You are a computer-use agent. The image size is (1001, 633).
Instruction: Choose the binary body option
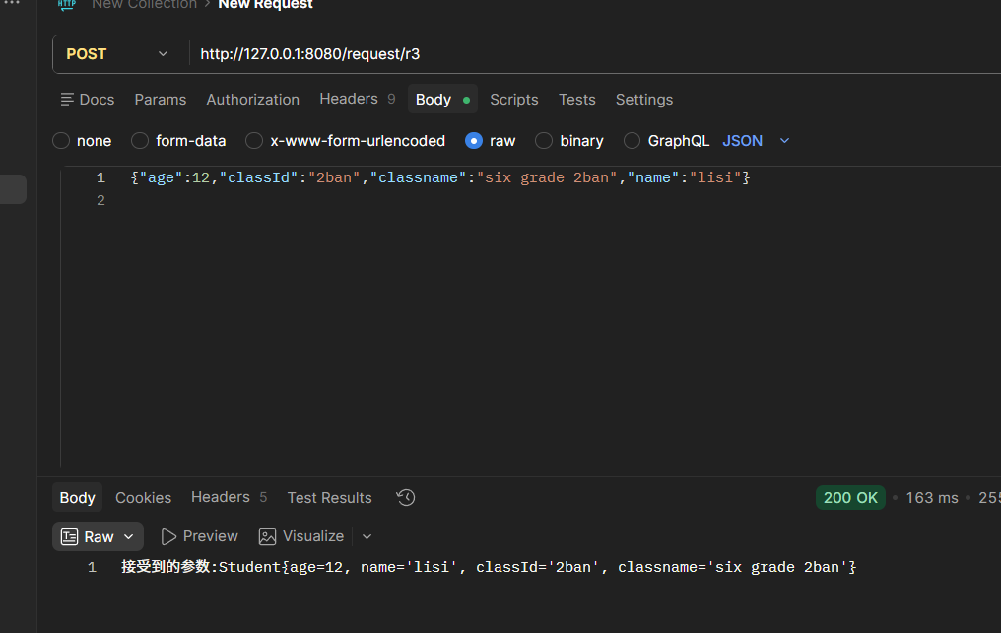(x=544, y=141)
